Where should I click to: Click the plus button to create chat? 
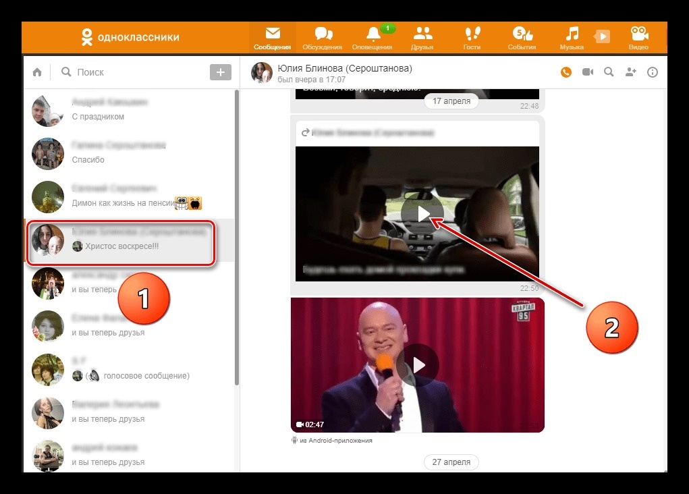[221, 72]
